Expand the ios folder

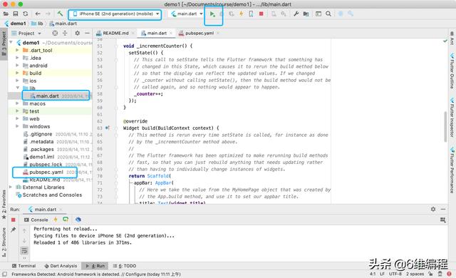(17, 81)
